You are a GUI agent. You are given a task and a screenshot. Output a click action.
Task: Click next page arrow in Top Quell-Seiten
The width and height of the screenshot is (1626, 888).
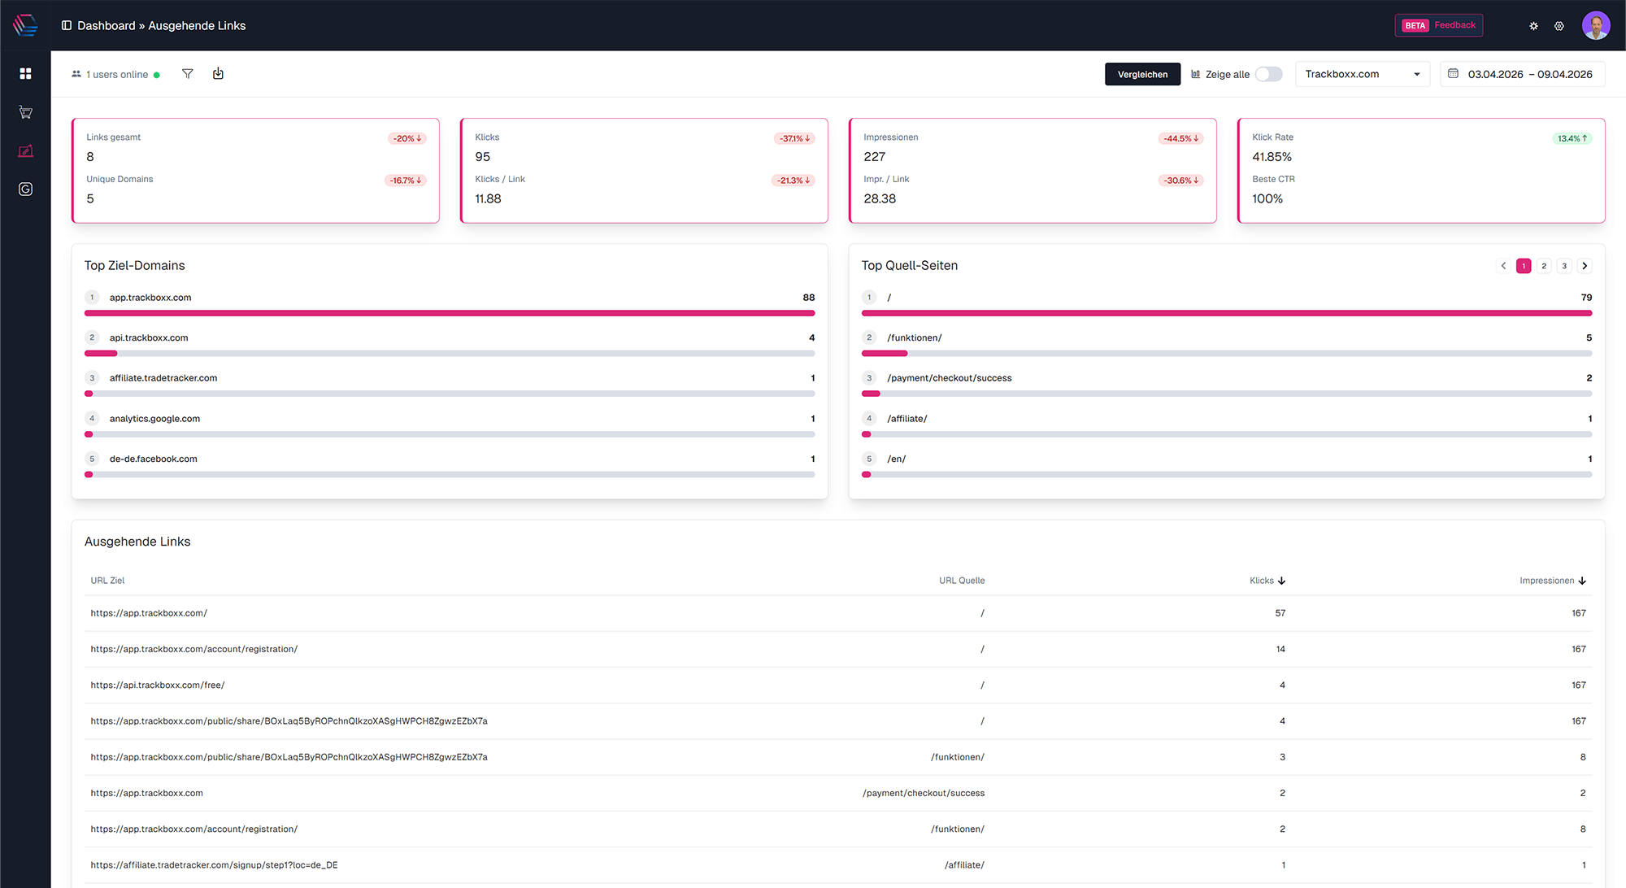pos(1585,266)
